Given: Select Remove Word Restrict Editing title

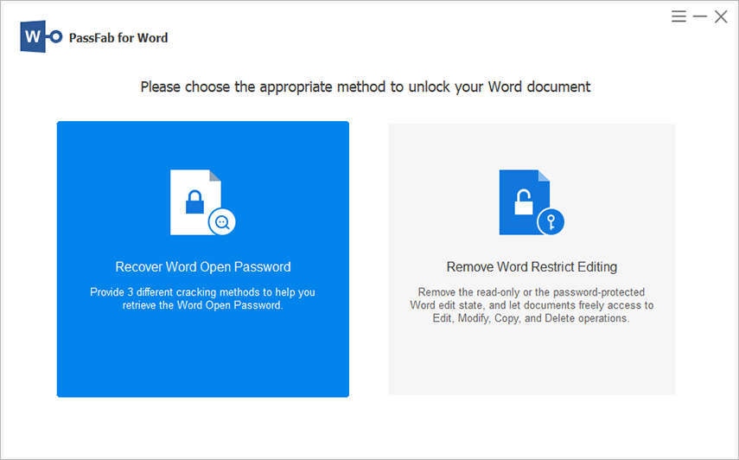Looking at the screenshot, I should 532,267.
